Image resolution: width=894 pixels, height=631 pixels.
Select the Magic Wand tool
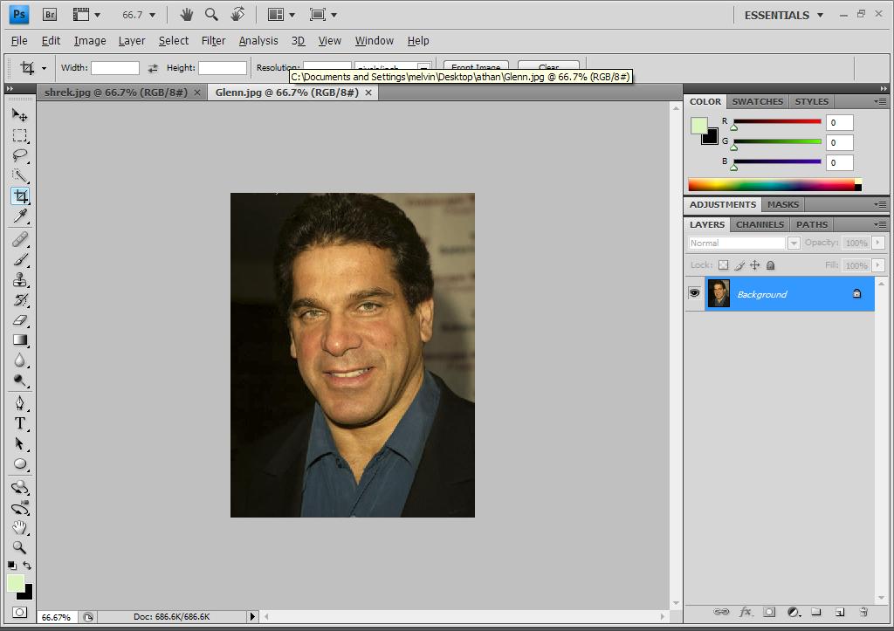tap(20, 175)
